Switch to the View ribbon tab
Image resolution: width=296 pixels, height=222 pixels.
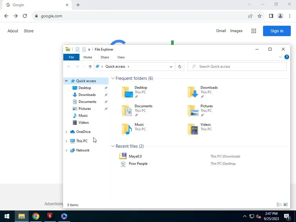tap(121, 57)
